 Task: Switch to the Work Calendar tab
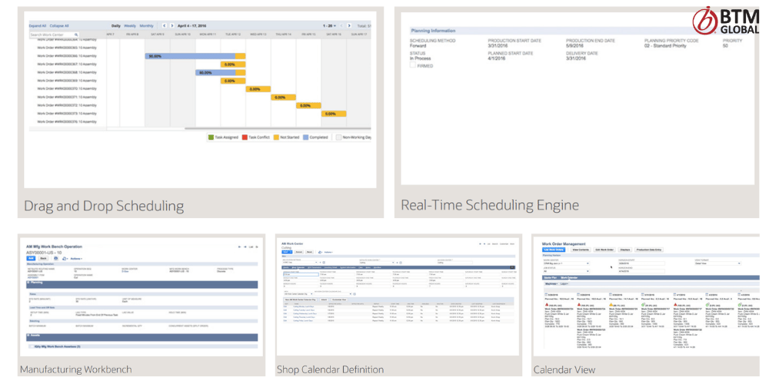569,278
